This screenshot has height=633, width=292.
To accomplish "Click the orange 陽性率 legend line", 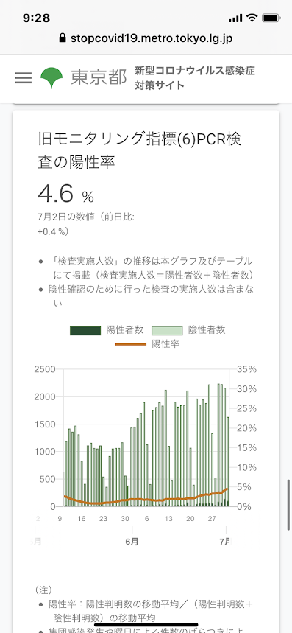I will pos(131,344).
